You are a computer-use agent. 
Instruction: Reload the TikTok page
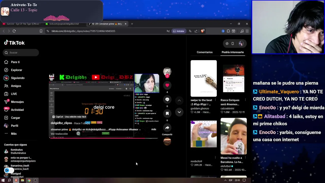click(x=14, y=31)
